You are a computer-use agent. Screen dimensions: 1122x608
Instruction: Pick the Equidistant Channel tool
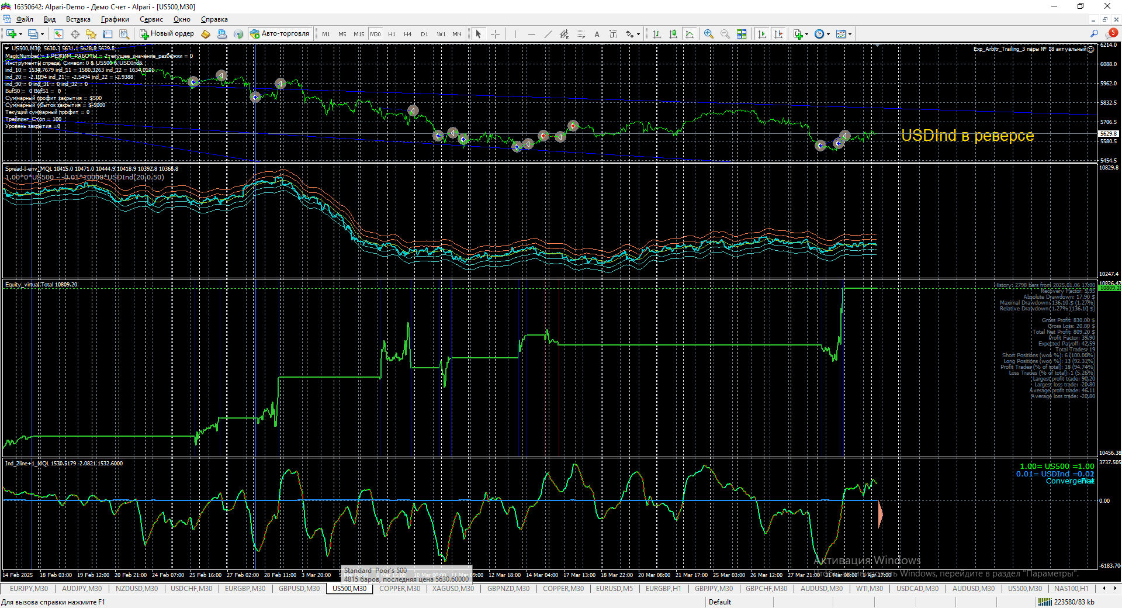pos(564,34)
